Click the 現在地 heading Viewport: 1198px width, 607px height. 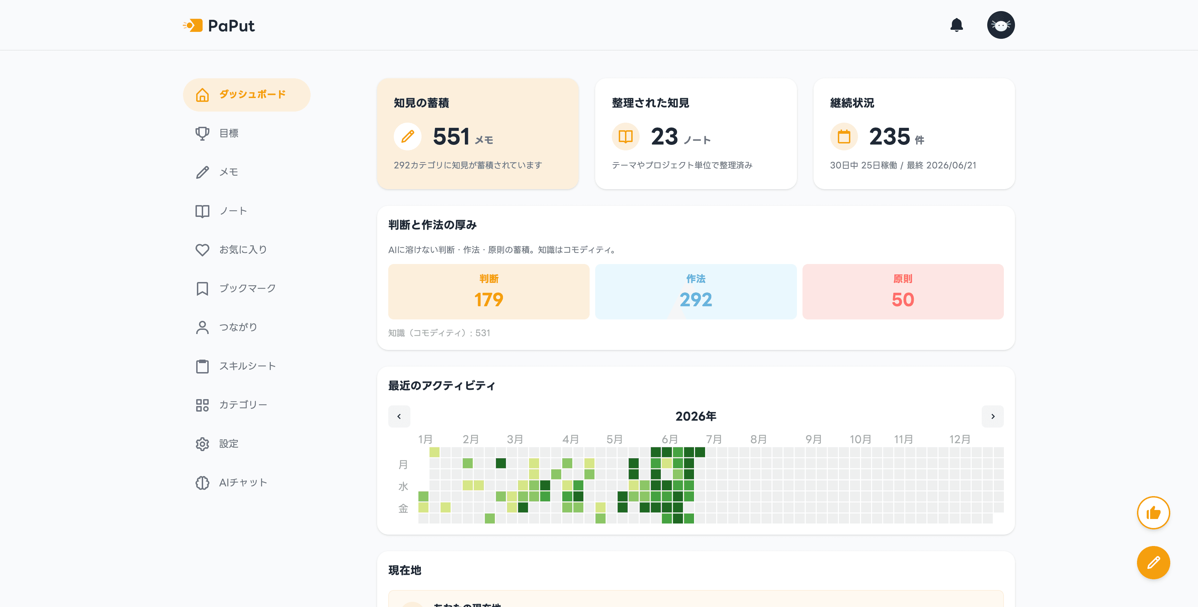coord(405,570)
